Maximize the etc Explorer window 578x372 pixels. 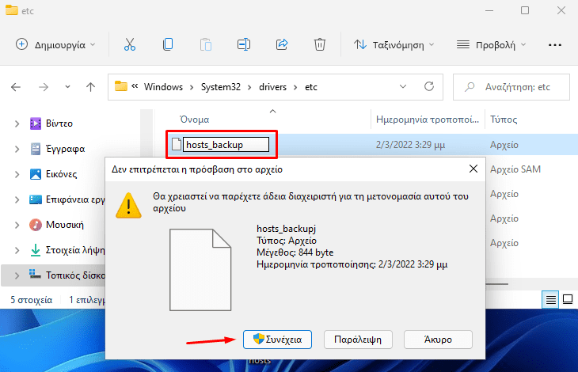(525, 10)
